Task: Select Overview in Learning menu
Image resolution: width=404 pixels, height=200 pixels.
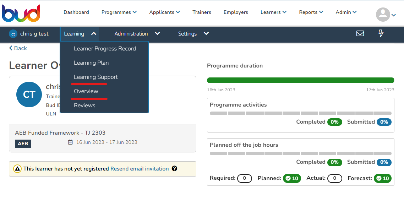Action: [86, 91]
